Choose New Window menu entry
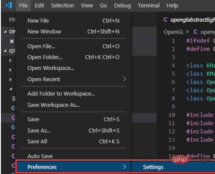 [74, 31]
